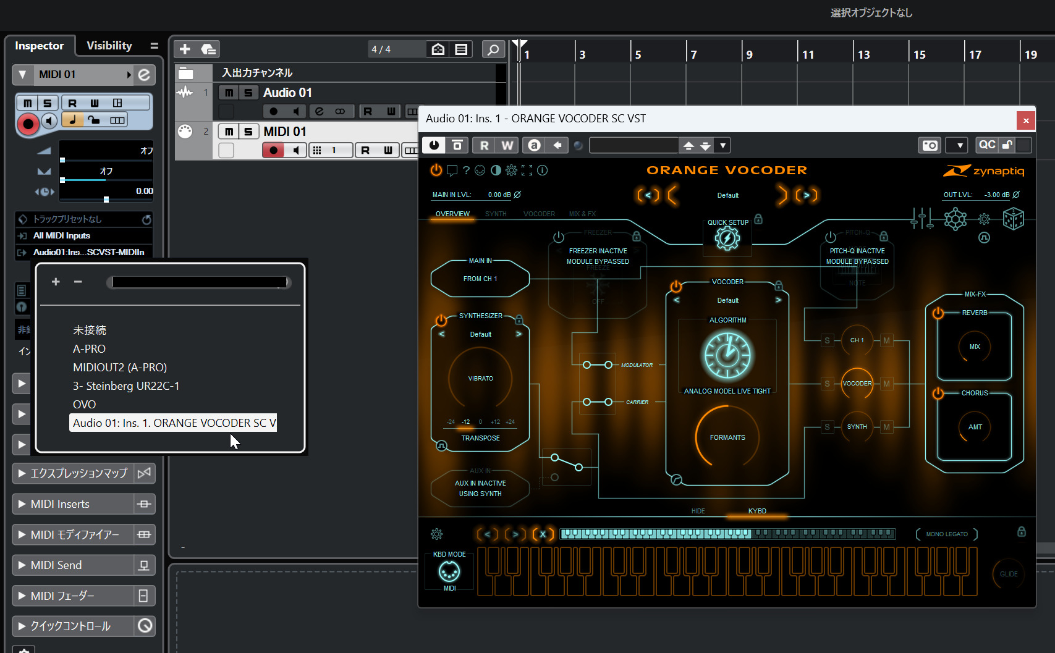
Task: Open the VOCODER tab in plugin
Action: click(x=539, y=214)
